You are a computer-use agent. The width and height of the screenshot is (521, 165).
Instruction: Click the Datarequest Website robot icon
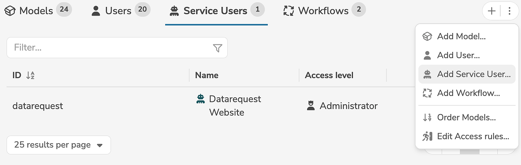[200, 99]
